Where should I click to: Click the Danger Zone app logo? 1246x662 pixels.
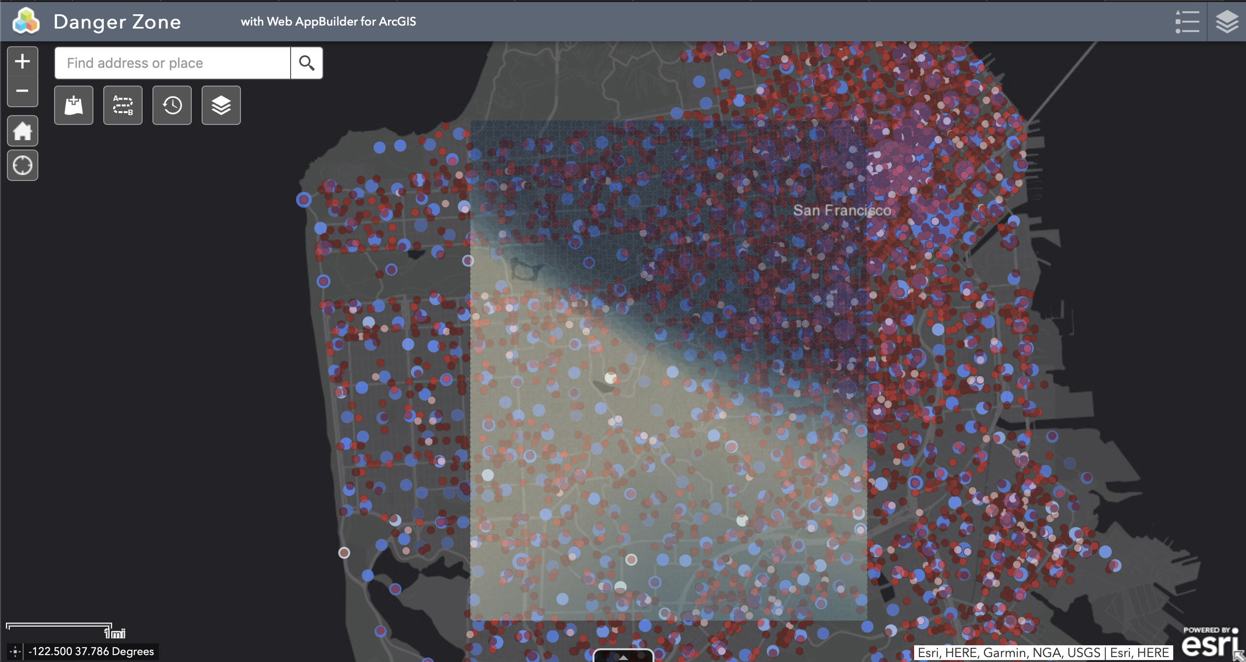26,22
